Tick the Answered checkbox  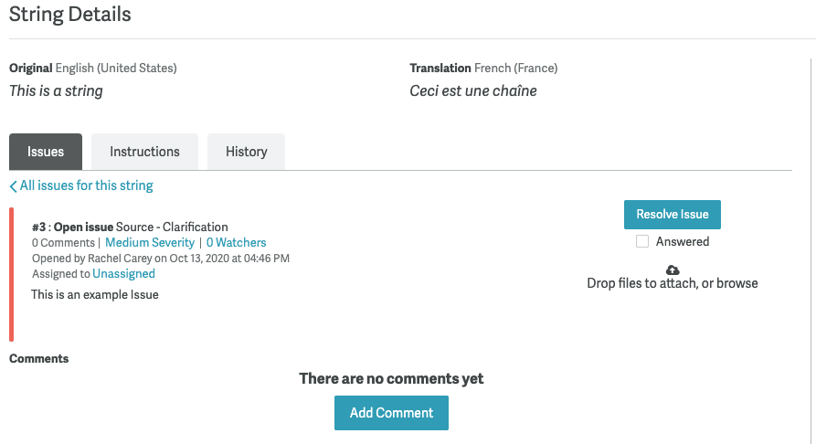pyautogui.click(x=642, y=241)
